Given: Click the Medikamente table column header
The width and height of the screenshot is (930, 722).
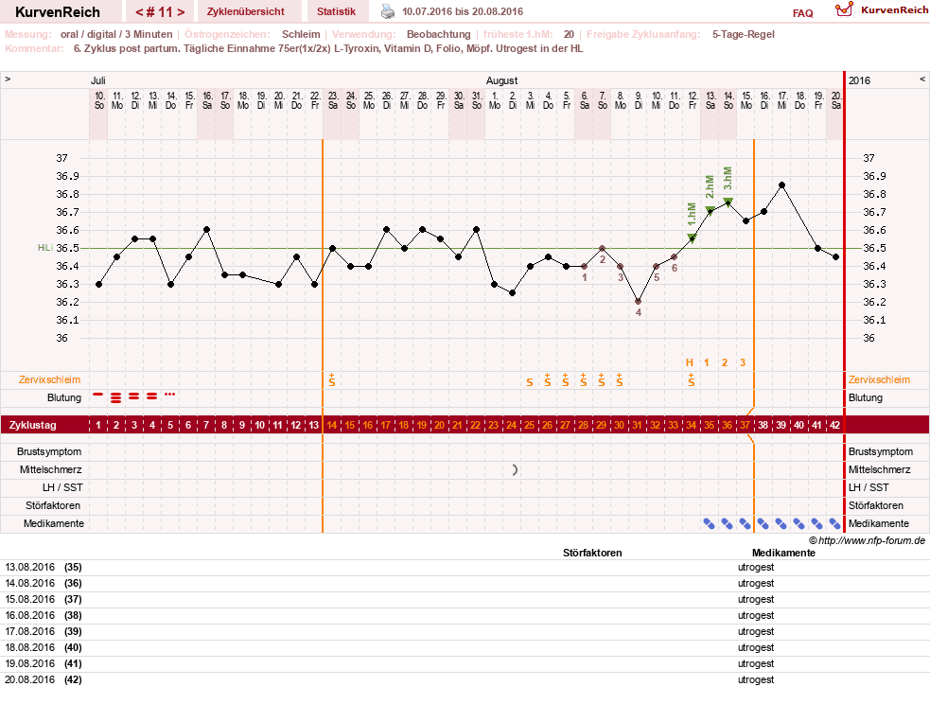Looking at the screenshot, I should pos(783,553).
